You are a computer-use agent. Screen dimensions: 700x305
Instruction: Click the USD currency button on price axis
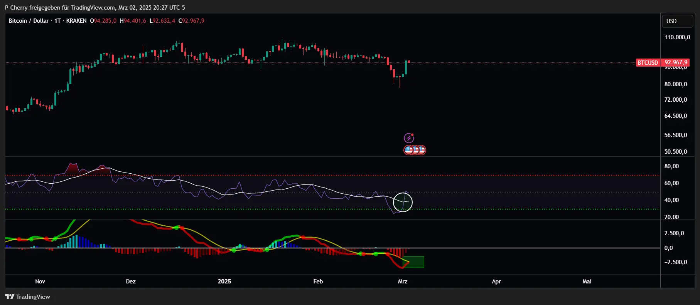click(678, 21)
